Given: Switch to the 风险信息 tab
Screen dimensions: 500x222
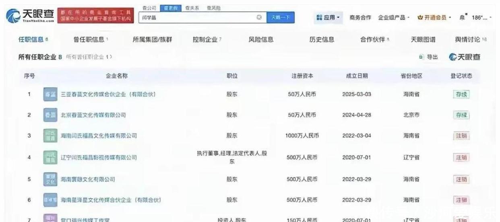Looking at the screenshot, I should pos(261,39).
